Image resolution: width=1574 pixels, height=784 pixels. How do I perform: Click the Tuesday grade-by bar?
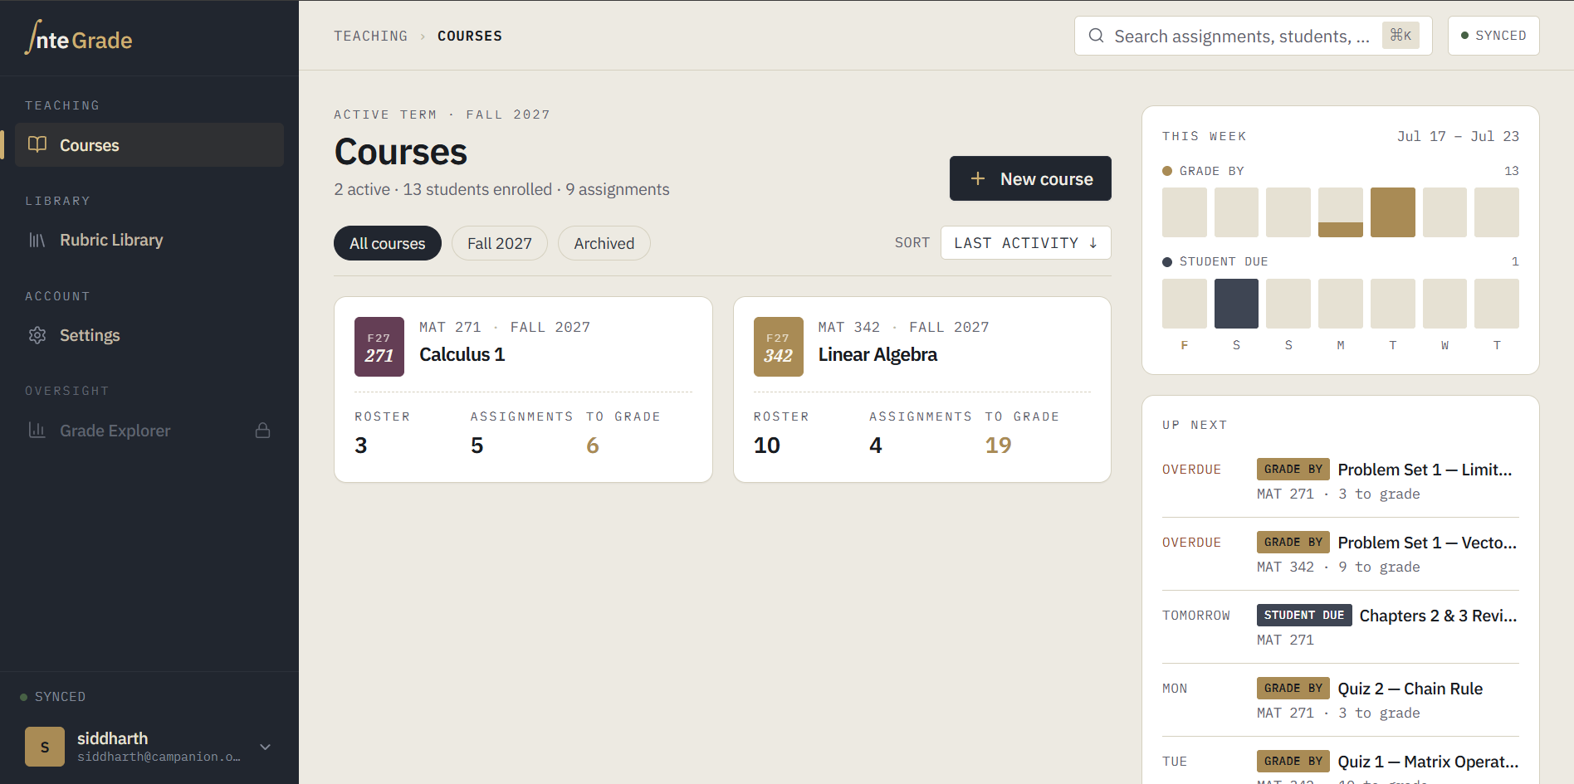tap(1392, 212)
